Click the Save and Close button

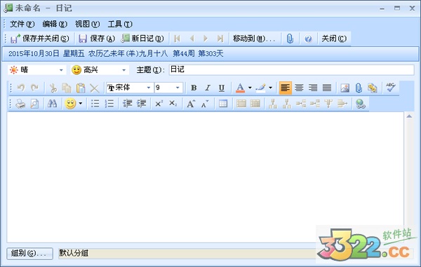tap(40, 39)
